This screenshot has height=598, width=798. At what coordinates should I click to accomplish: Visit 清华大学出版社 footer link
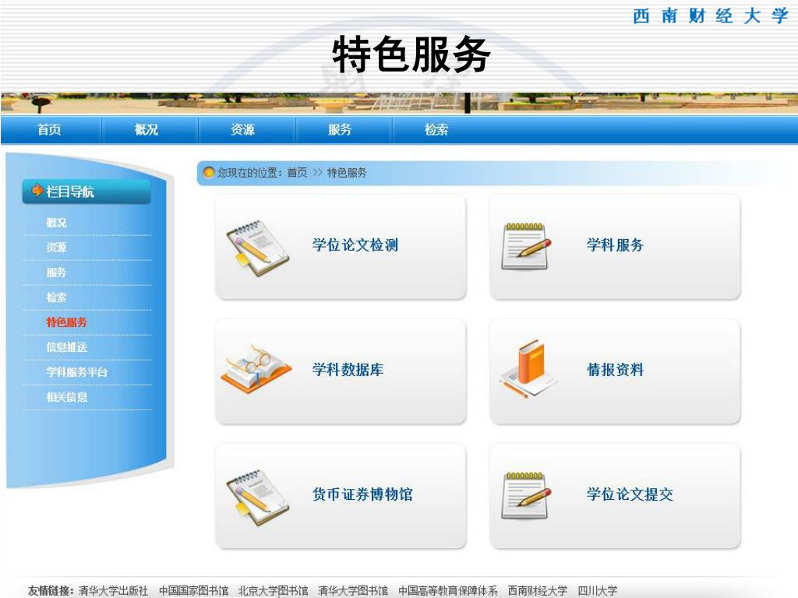tap(113, 590)
